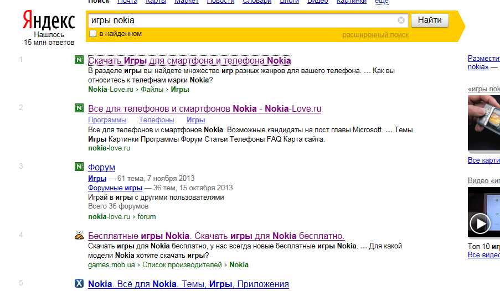Enable the "в найденном" checkbox
Image resolution: width=500 pixels, height=291 pixels.
coord(92,34)
